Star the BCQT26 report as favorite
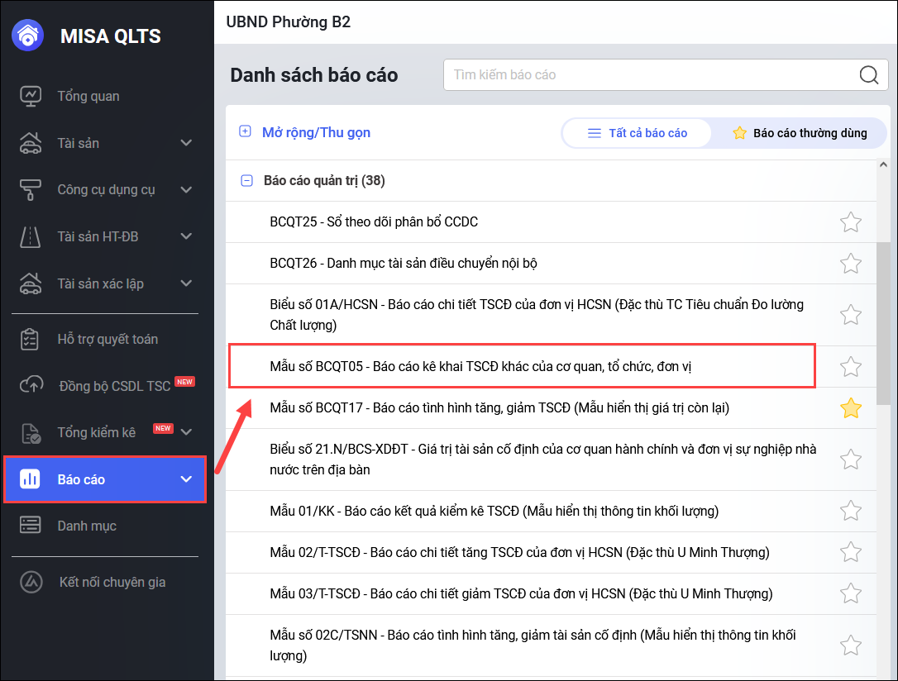This screenshot has width=898, height=681. (x=851, y=264)
